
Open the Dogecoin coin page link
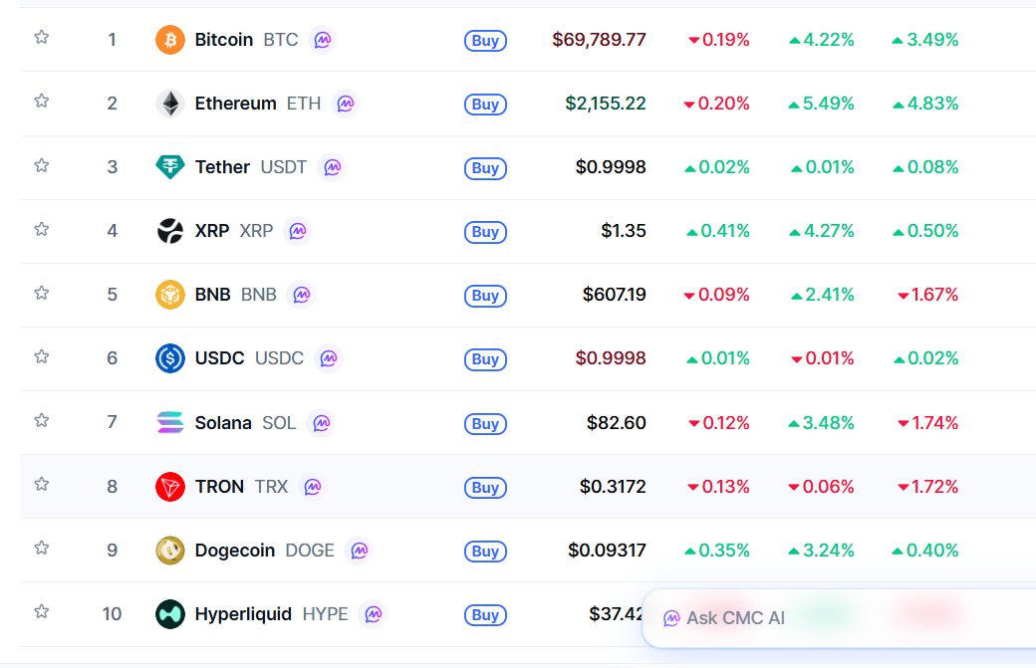235,551
